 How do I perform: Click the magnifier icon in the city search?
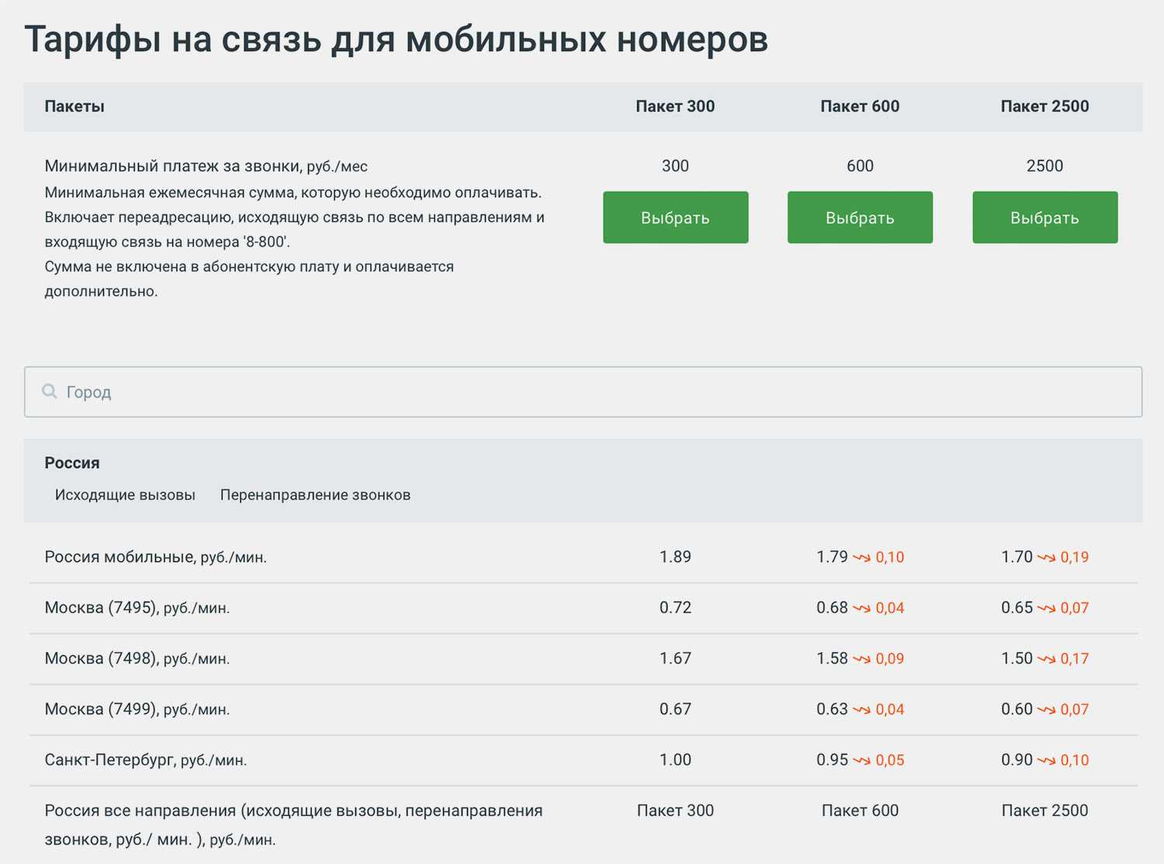(x=50, y=391)
